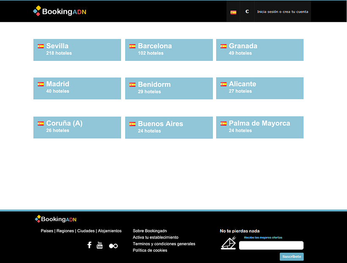Viewport: 347px width, 263px height.
Task: Open the Spain flag language selector in header
Action: tap(234, 11)
